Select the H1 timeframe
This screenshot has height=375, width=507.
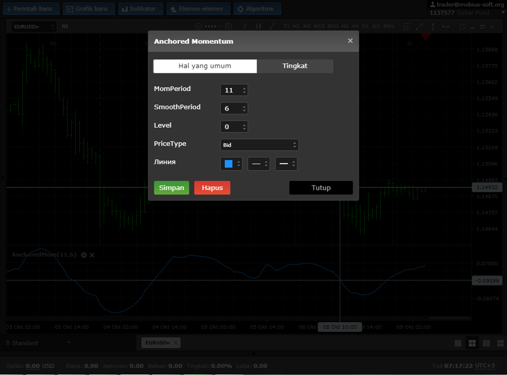(345, 26)
